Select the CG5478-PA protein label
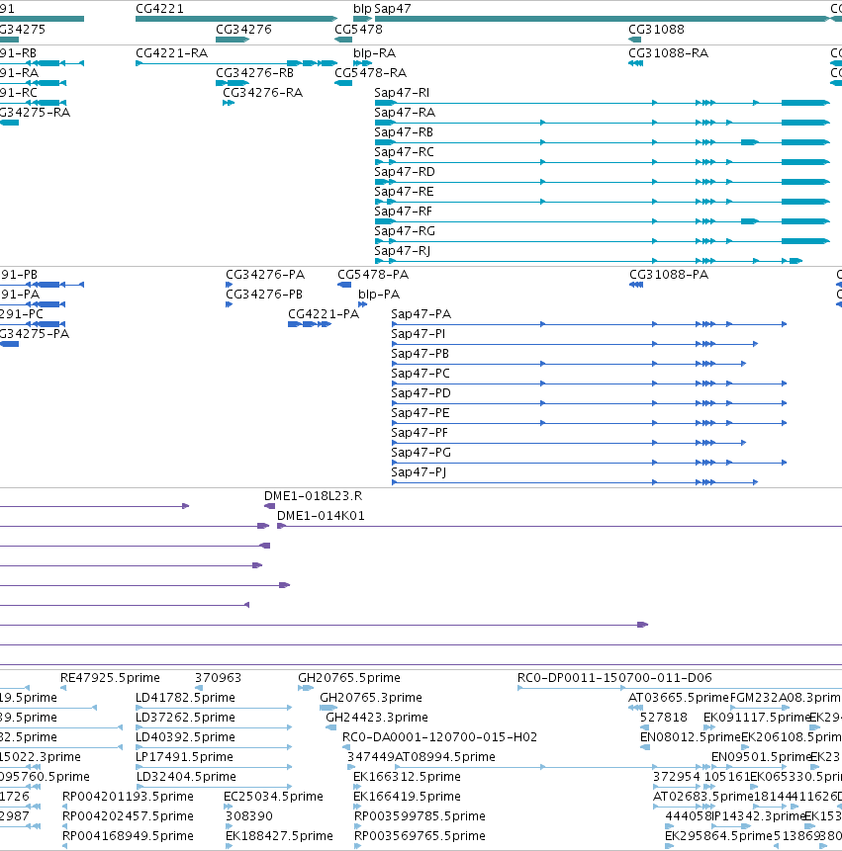Viewport: 842px width, 851px height. [373, 275]
